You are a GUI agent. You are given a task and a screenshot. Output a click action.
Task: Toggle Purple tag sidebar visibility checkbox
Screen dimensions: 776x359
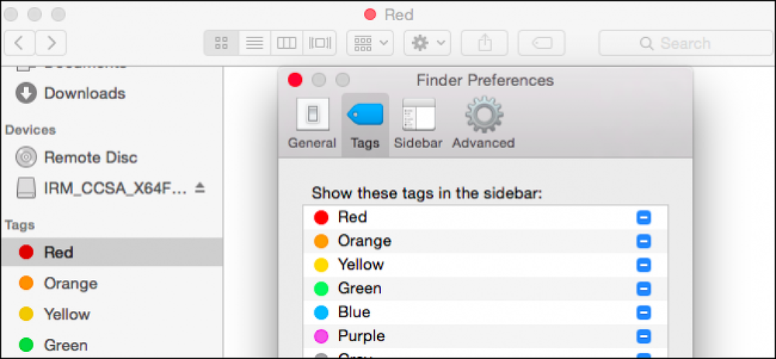click(643, 337)
